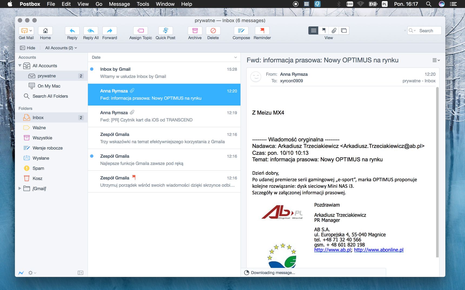465x290 pixels.
Task: Open the Edit menu
Action: (x=66, y=4)
